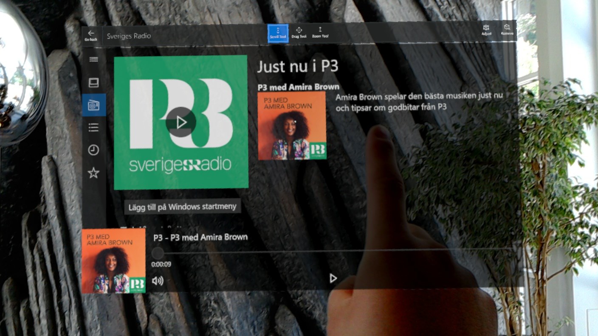Click the 0:00:09 elapsed time label
The image size is (598, 336).
click(161, 264)
